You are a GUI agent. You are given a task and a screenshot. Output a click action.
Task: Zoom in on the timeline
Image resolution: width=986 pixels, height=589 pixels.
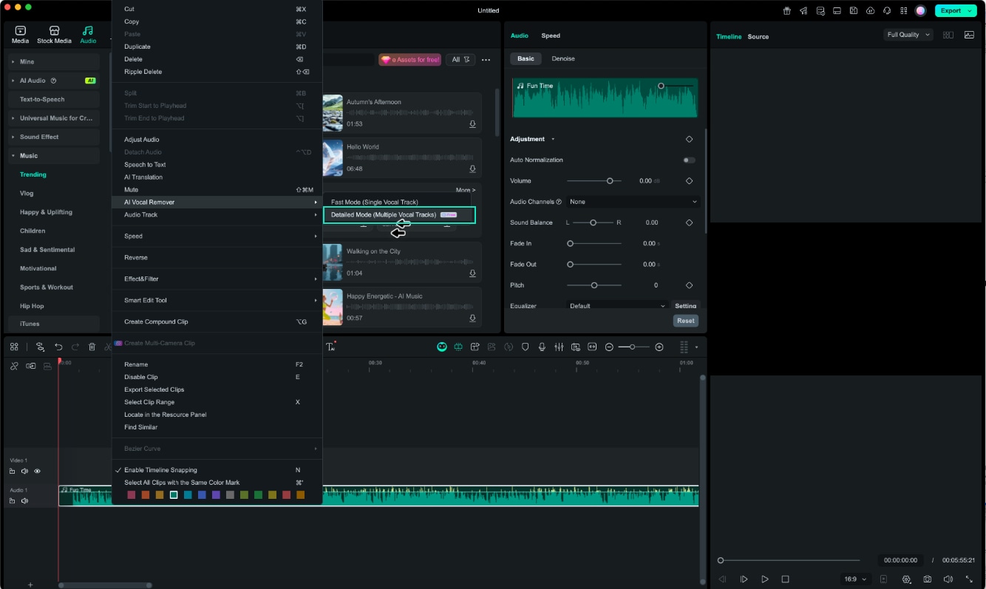click(659, 347)
